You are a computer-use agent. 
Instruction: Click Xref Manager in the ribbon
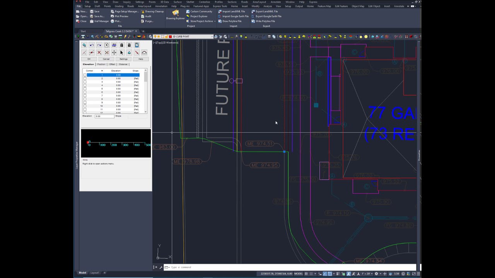(x=99, y=21)
